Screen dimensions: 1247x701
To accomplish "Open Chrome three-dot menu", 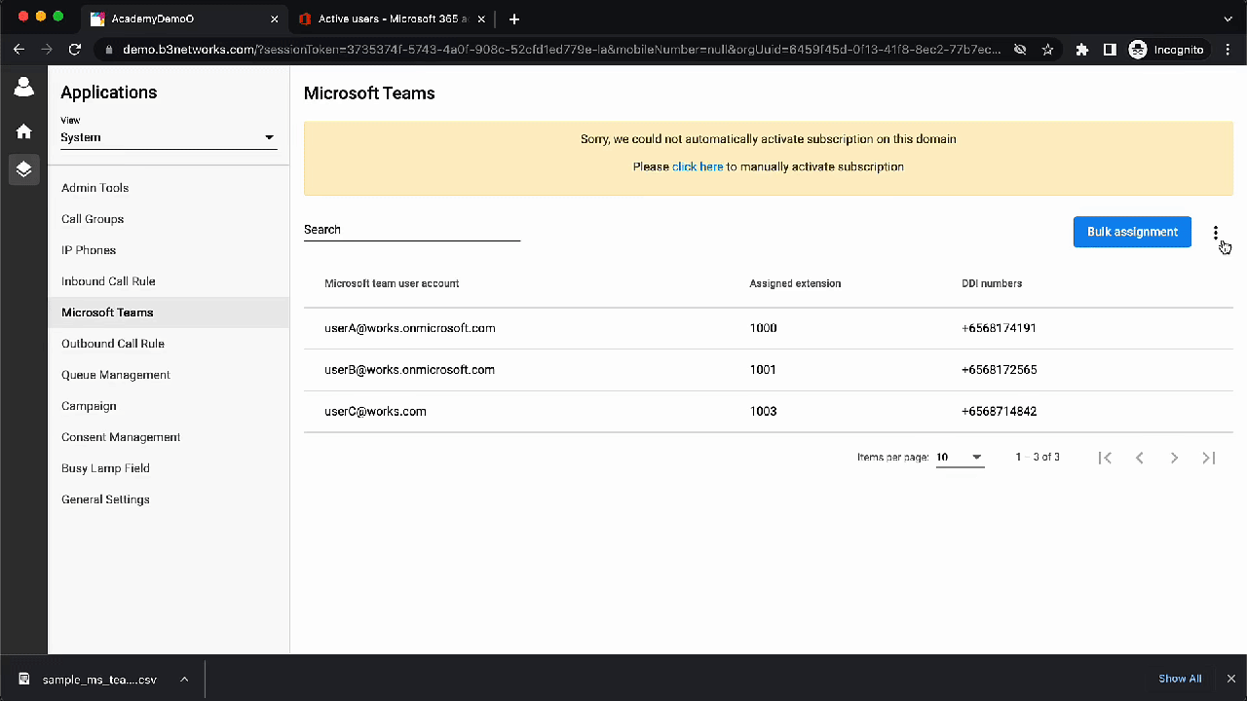I will pyautogui.click(x=1228, y=50).
